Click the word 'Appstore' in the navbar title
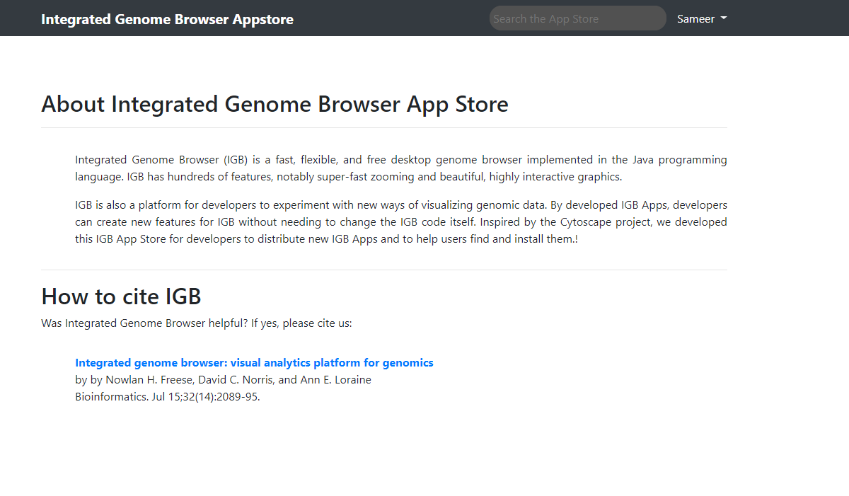Viewport: 849px width, 496px height. click(x=262, y=19)
